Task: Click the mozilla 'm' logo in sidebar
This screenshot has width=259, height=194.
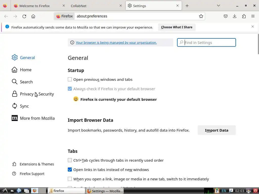Action: coord(14,118)
